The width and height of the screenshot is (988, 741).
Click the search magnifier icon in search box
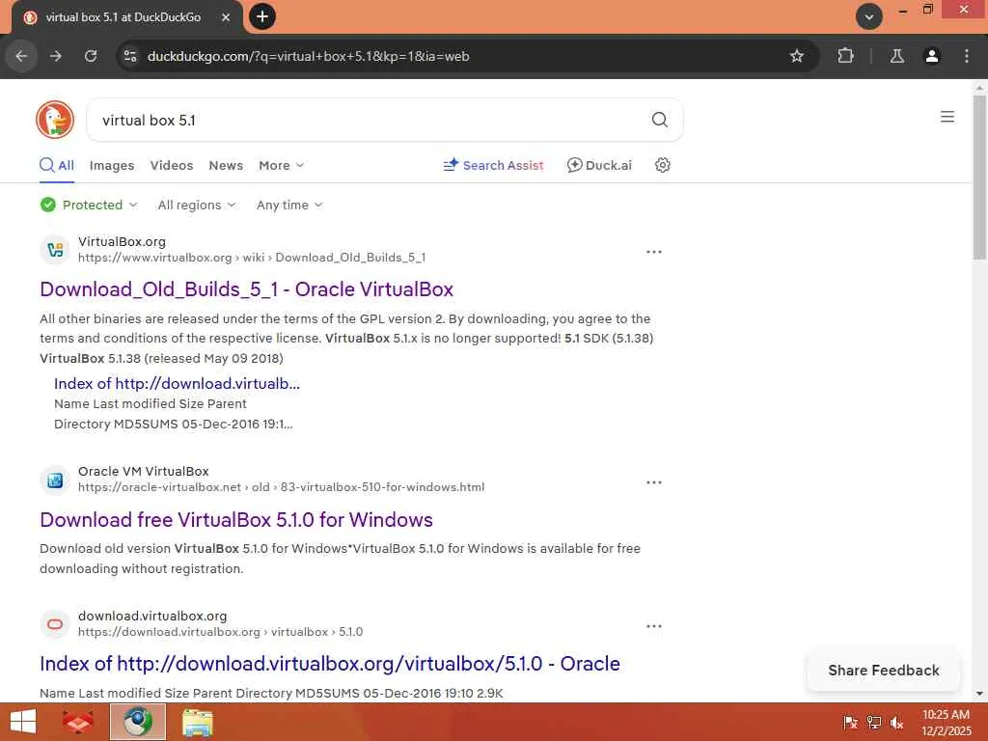(x=659, y=120)
